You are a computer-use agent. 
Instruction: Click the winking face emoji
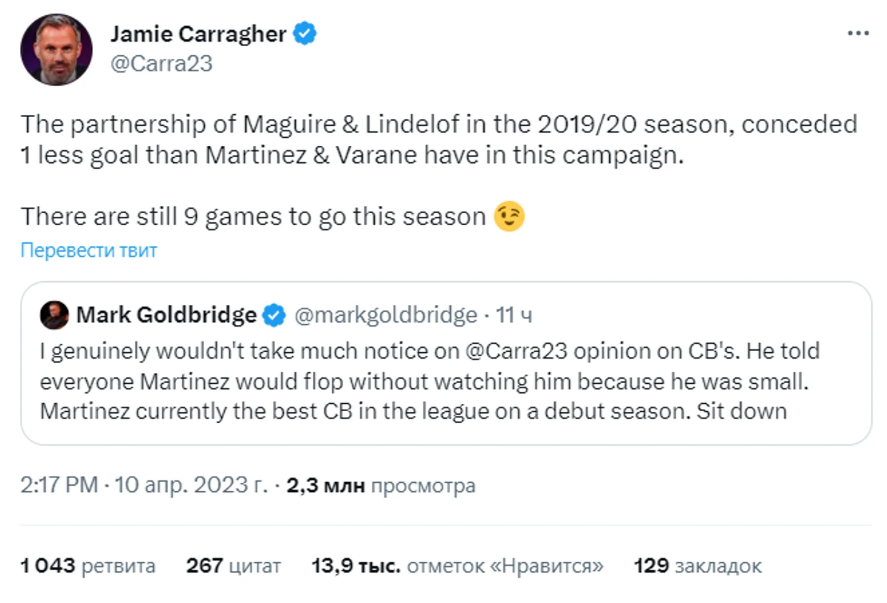[509, 216]
